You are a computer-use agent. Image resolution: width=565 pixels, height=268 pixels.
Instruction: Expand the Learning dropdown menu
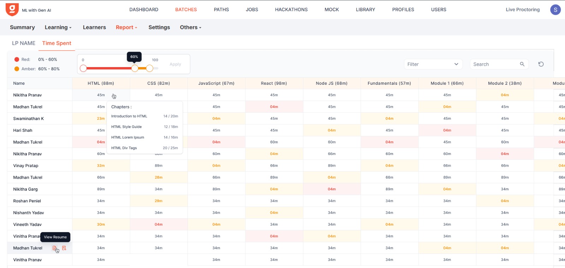pos(58,28)
